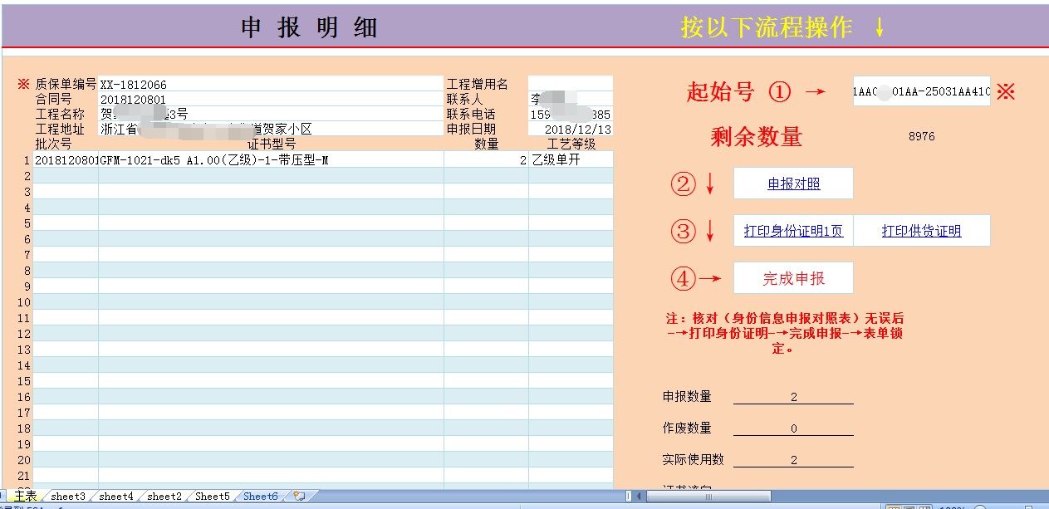Click the insert new worksheet icon

(299, 497)
